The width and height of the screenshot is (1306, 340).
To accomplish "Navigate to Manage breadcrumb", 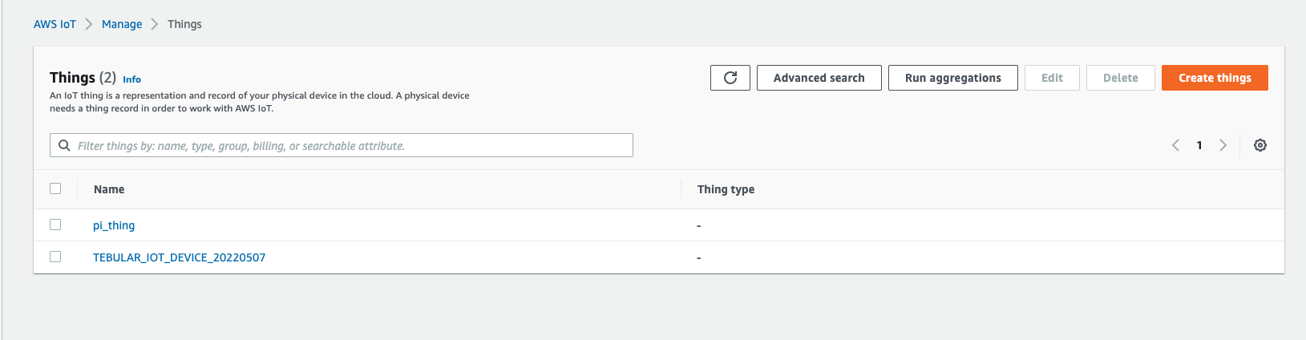I will 122,24.
